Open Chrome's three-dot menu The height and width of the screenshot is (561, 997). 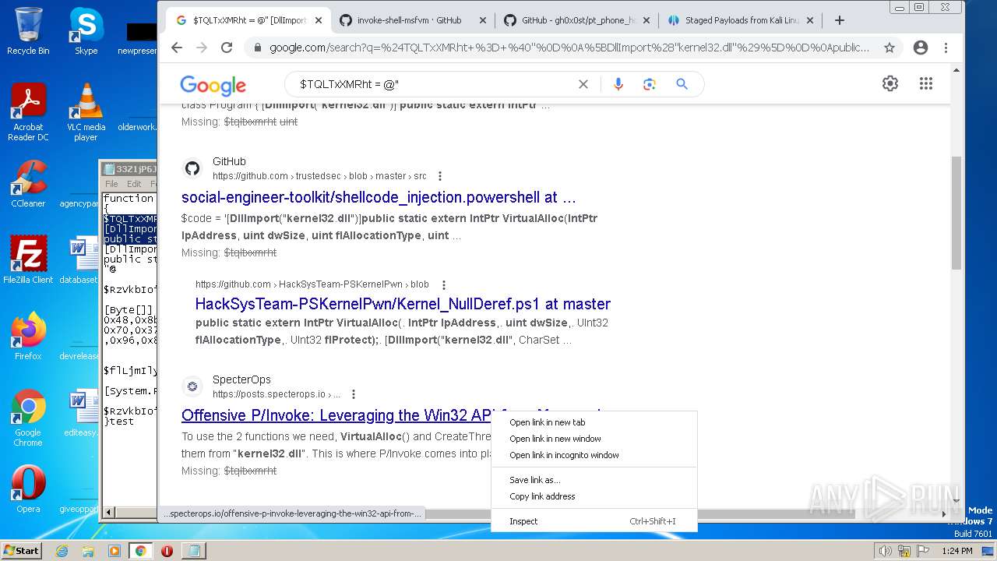click(x=946, y=48)
